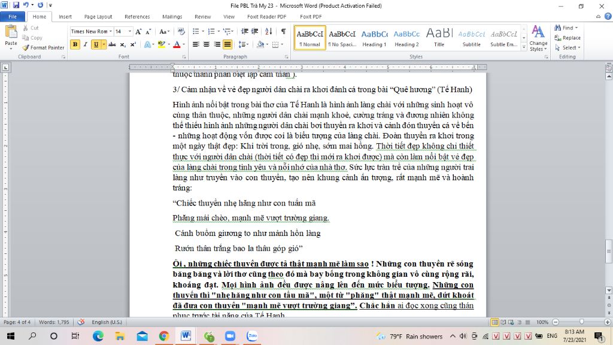
Task: Click Words: 1,795 in status bar
Action: [x=54, y=322]
